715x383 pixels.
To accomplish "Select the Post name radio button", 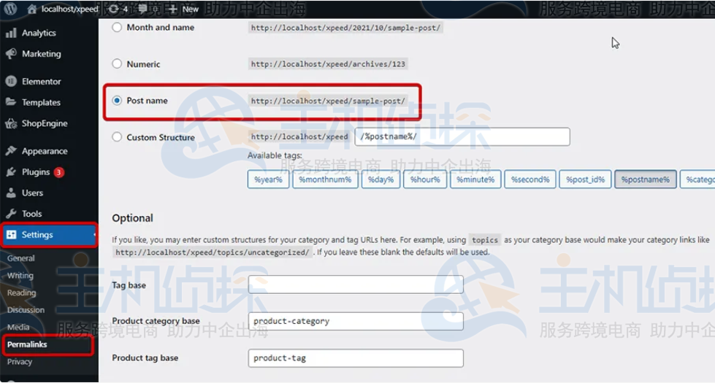I will point(117,100).
